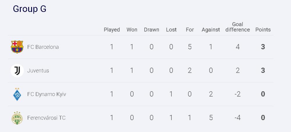
Task: Click Barcelona's points value
Action: (263, 47)
